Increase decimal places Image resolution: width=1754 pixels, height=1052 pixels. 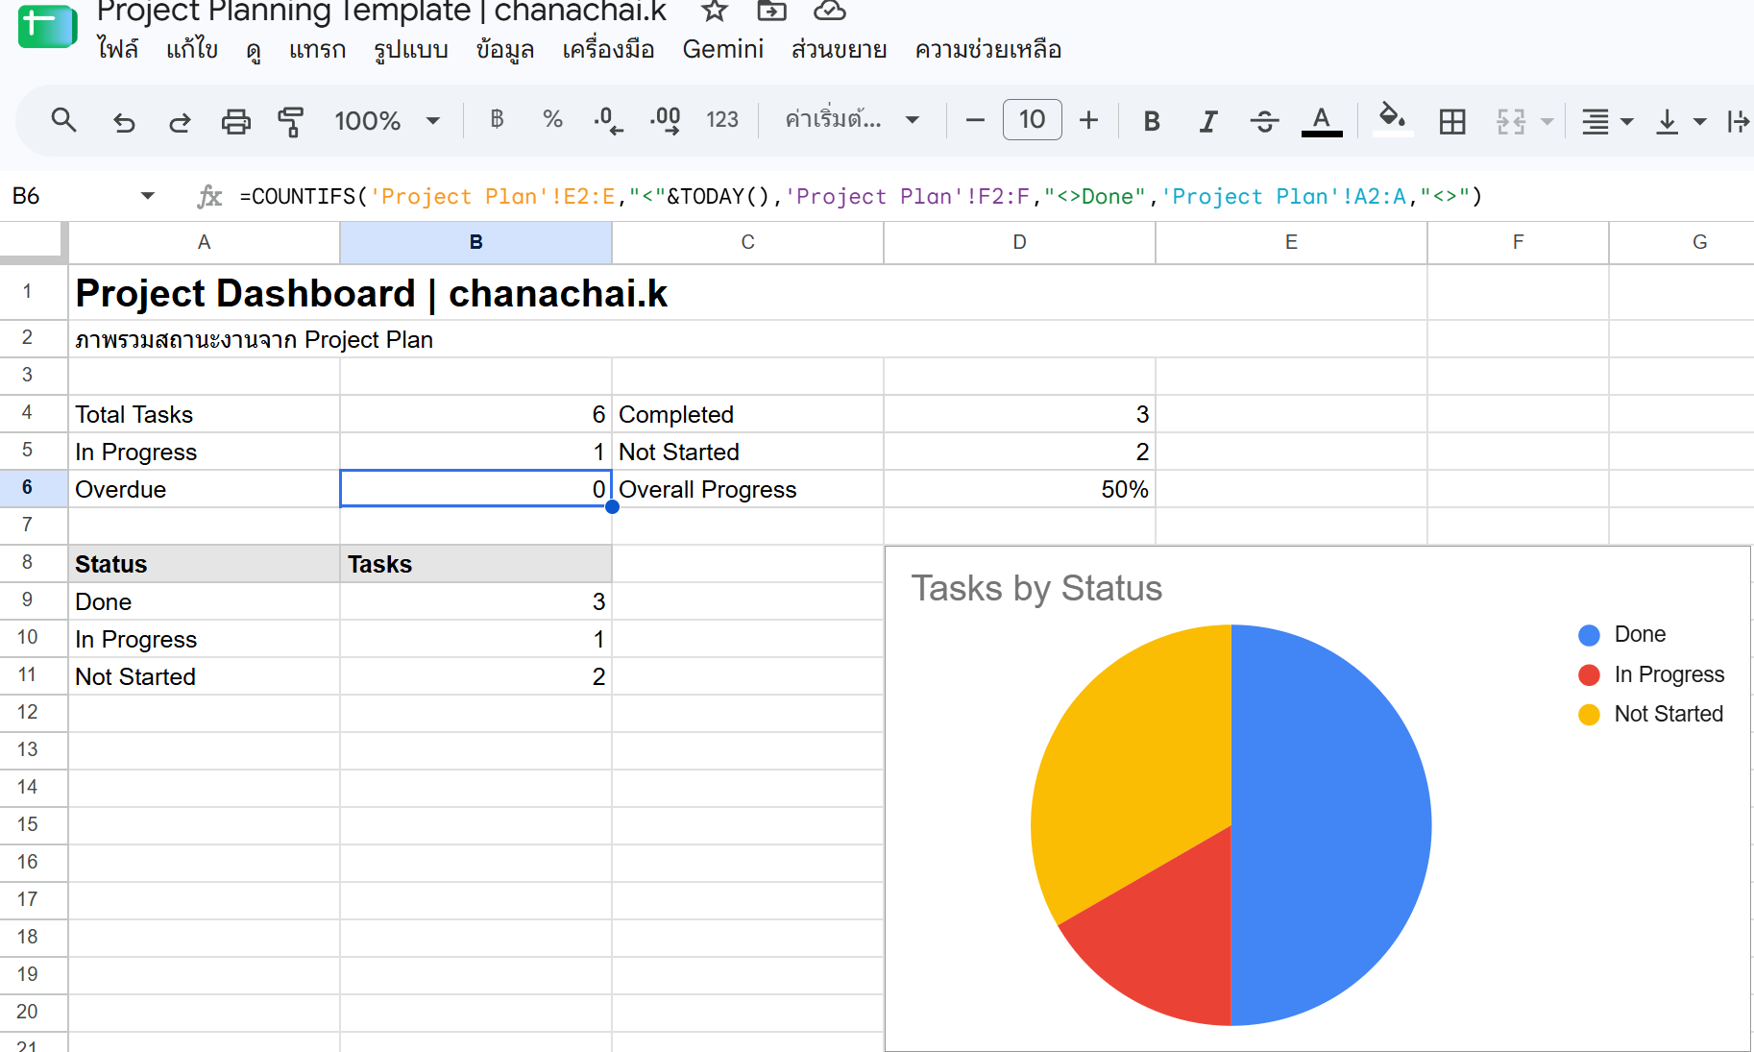coord(665,120)
